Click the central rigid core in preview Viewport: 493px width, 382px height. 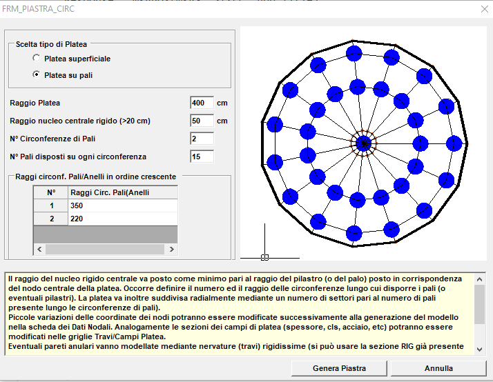(x=363, y=143)
